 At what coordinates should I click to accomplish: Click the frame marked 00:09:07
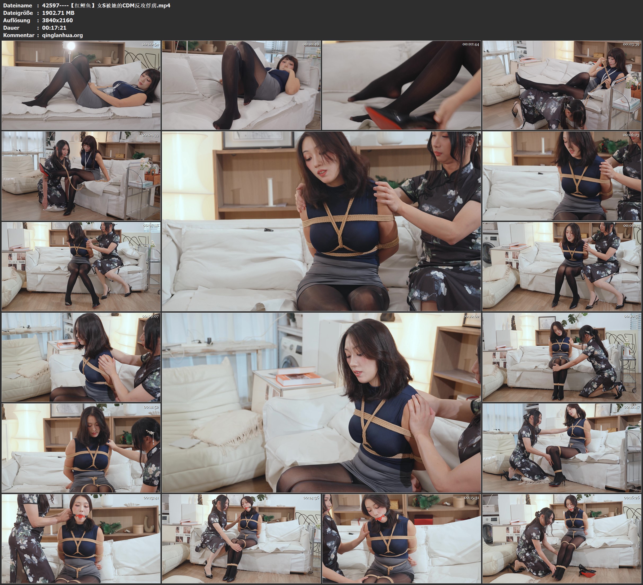81,357
